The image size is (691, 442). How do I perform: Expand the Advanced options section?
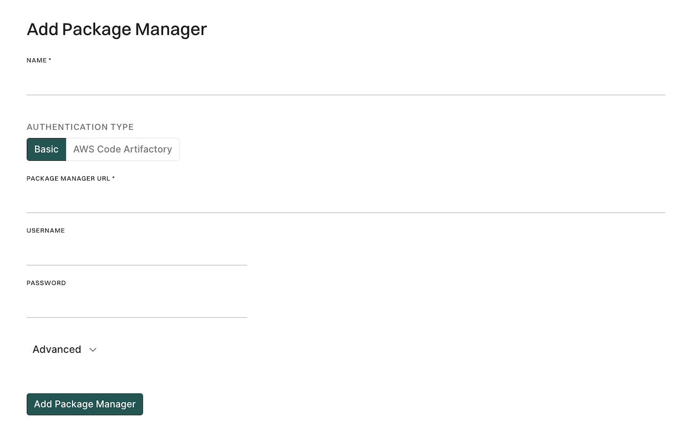[57, 349]
